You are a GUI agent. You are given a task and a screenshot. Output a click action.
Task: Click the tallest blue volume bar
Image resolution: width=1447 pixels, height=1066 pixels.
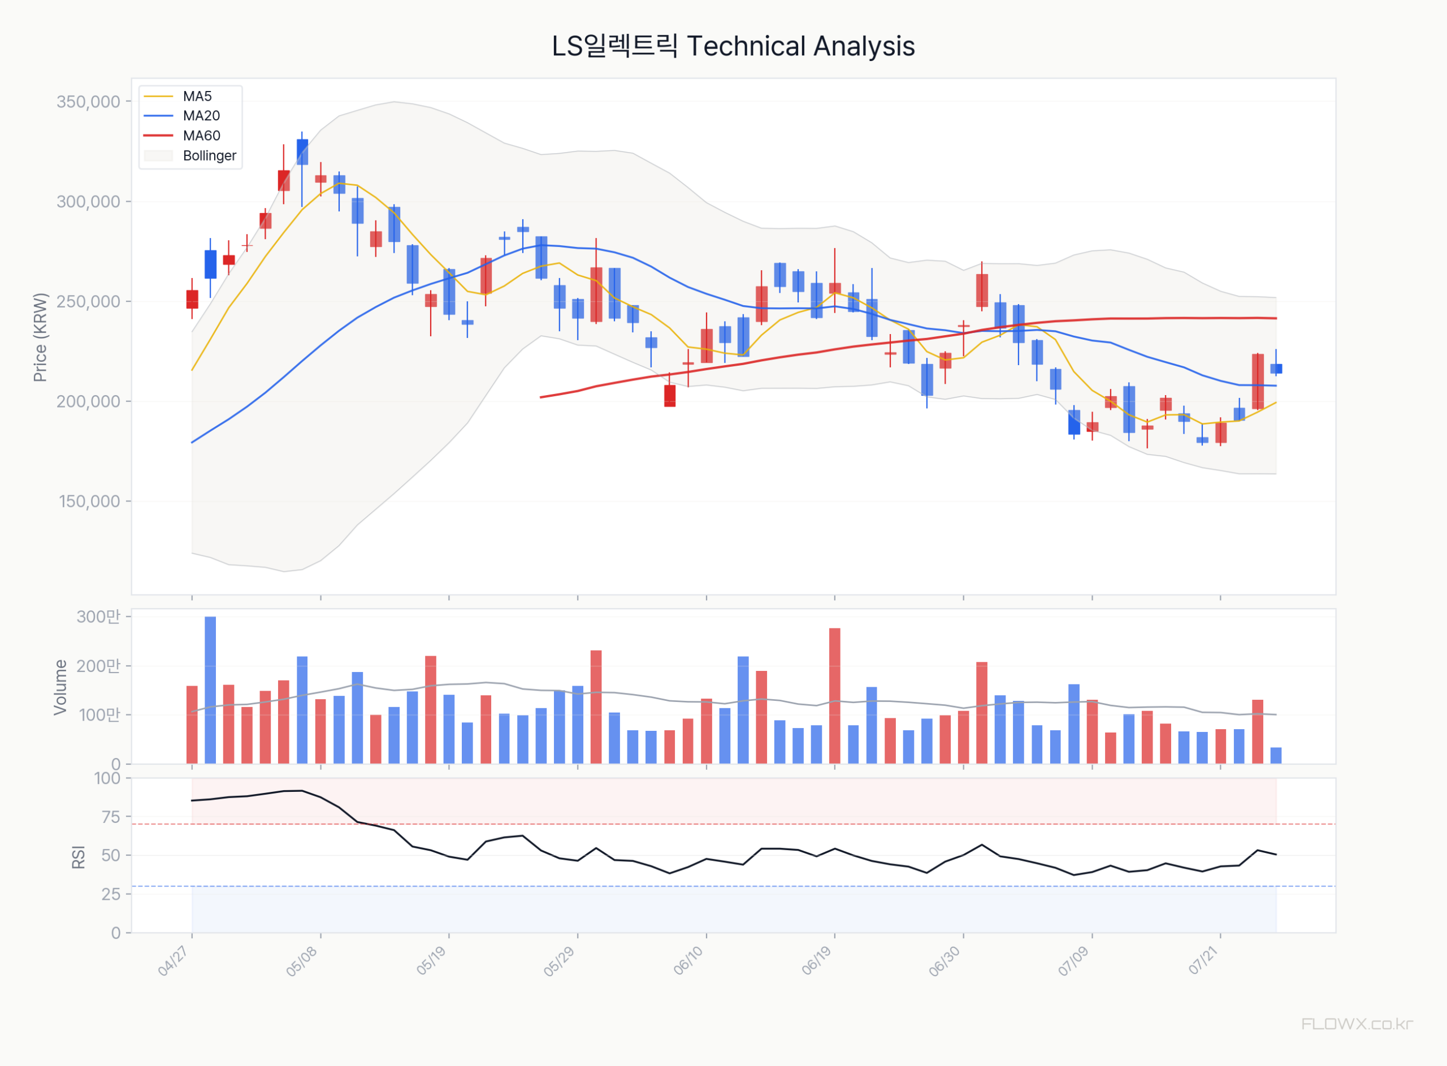click(x=210, y=691)
